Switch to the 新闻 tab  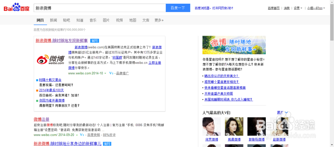[53, 20]
